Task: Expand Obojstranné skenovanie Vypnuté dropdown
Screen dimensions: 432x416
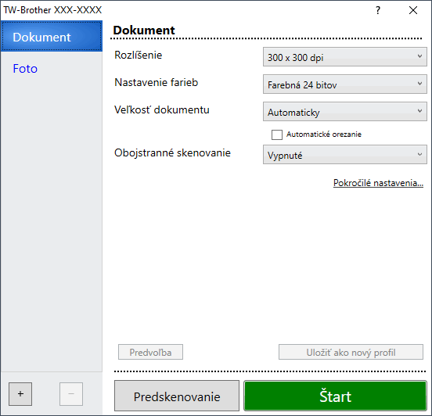Action: 344,155
